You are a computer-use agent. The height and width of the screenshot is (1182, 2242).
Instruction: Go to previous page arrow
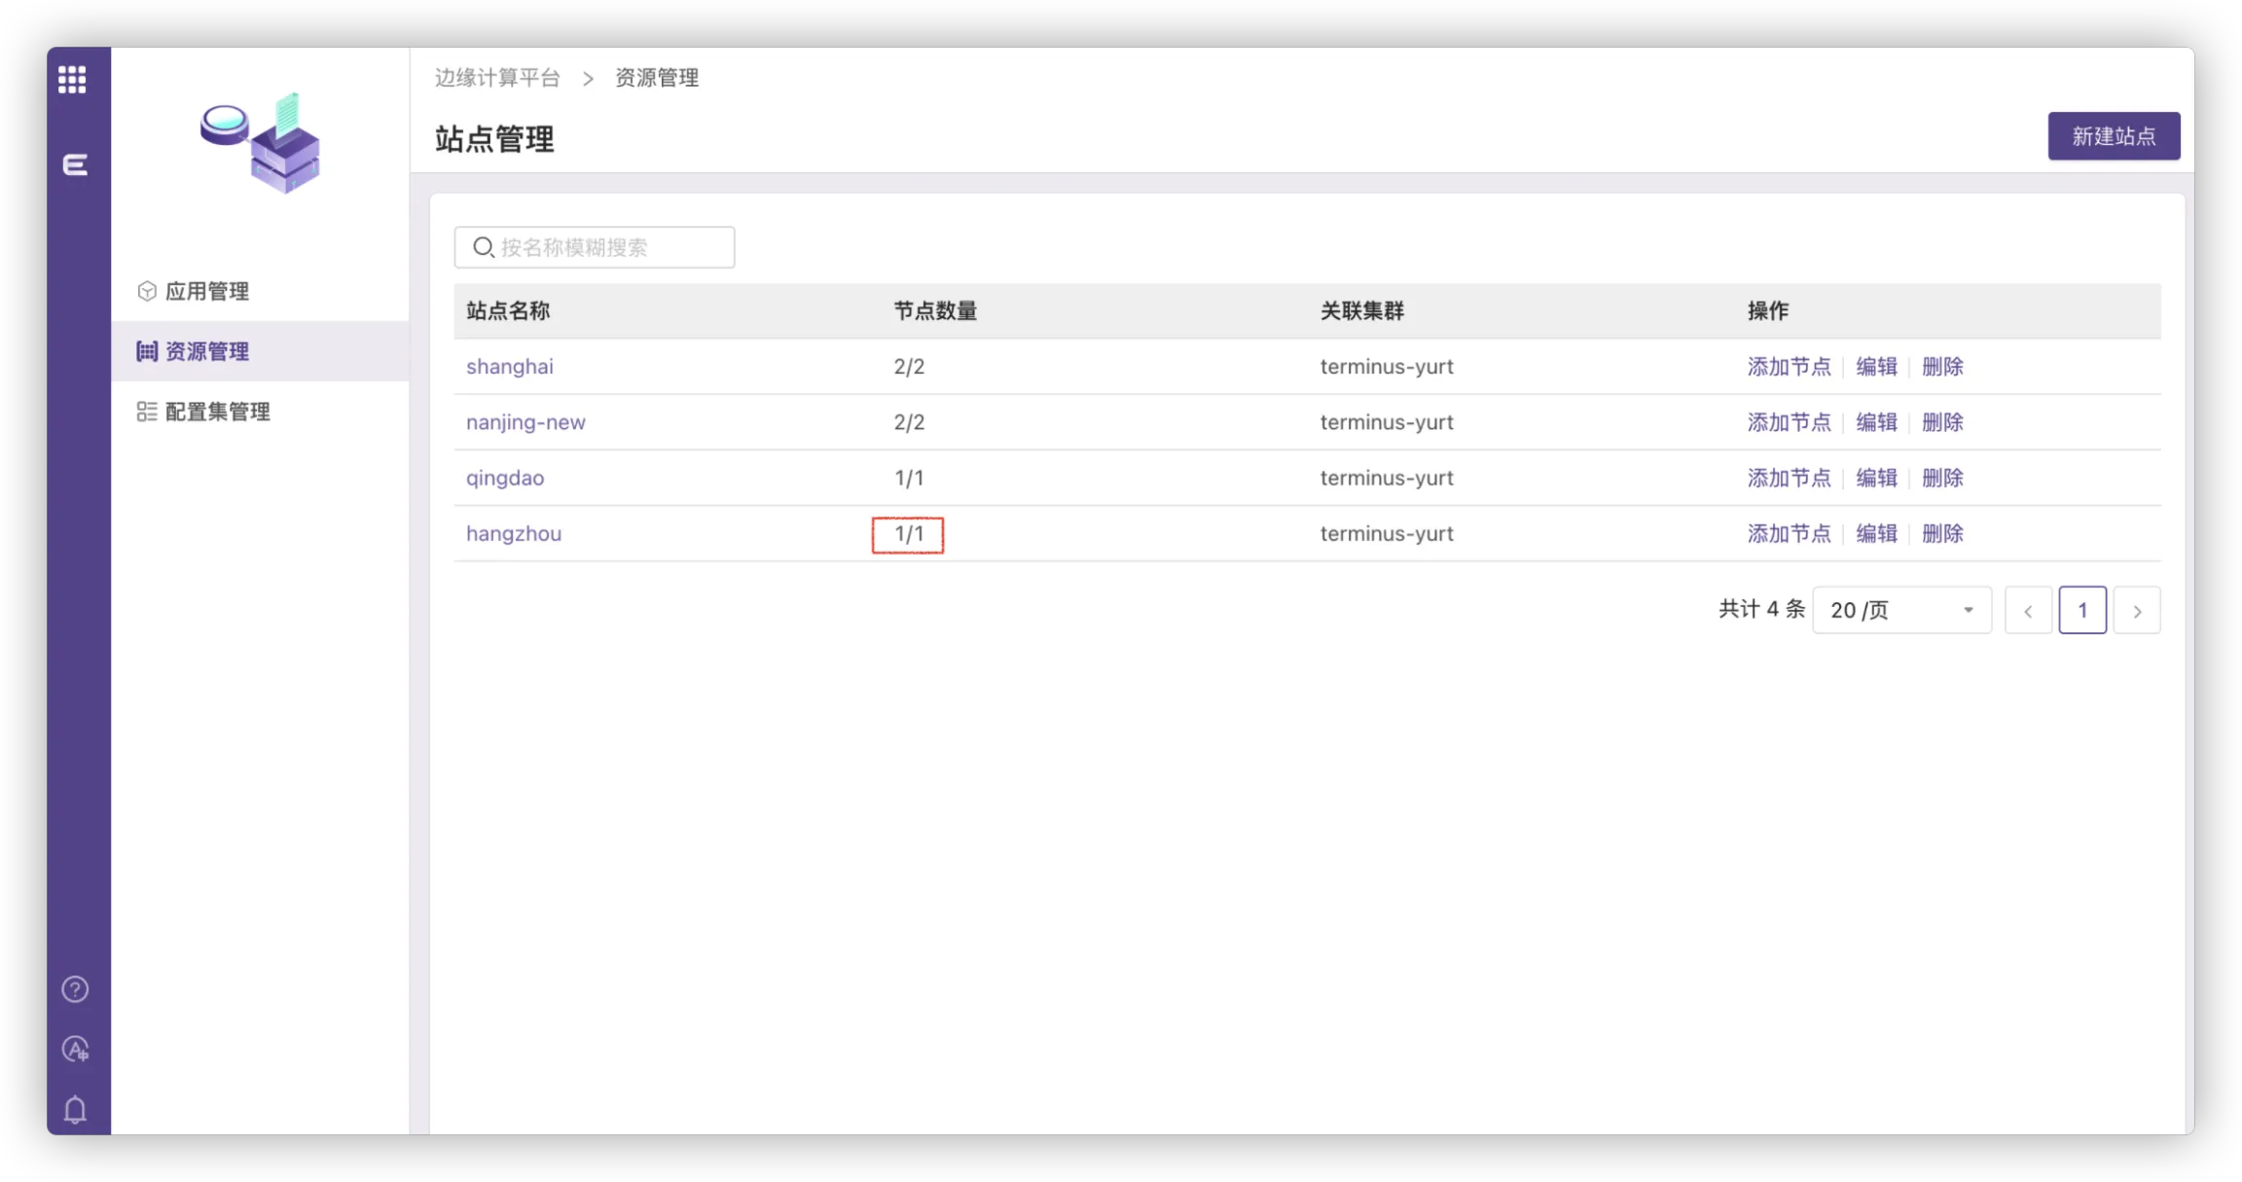(2028, 611)
